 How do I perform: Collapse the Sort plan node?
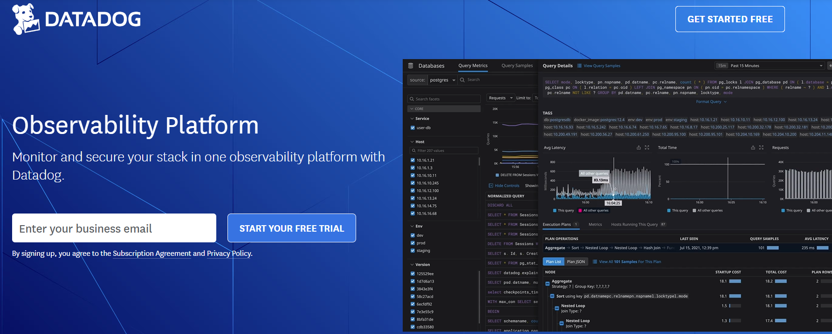[x=552, y=296]
